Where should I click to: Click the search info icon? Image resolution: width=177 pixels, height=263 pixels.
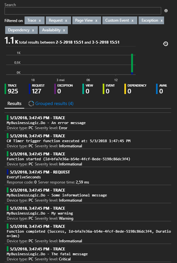(166, 11)
